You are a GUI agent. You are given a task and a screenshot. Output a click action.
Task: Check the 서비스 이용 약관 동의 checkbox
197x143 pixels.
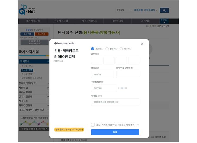[93, 125]
